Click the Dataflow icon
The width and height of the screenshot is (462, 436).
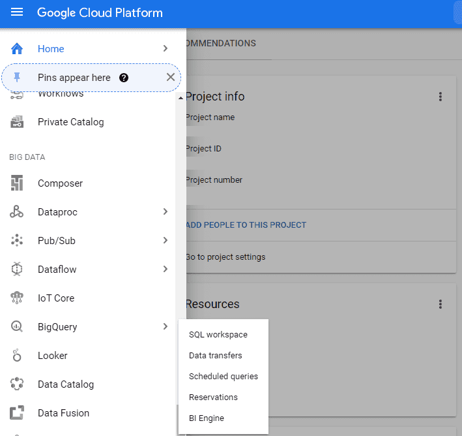(17, 269)
